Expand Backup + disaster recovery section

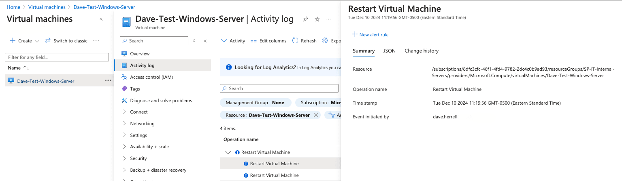(124, 170)
